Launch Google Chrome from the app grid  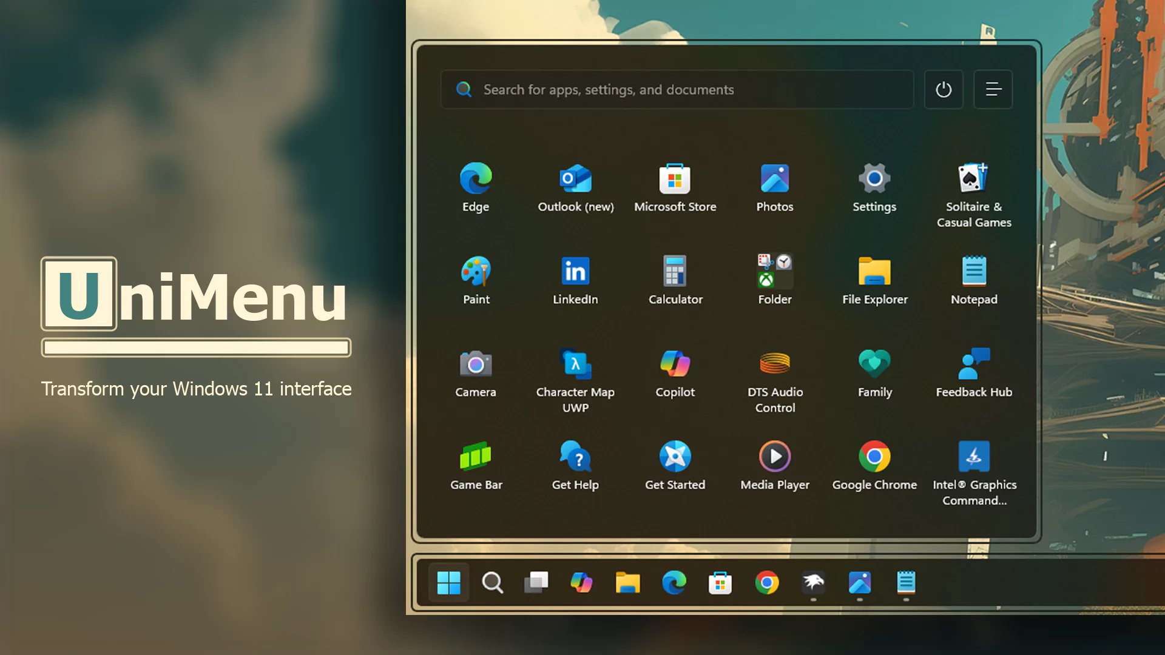point(874,466)
